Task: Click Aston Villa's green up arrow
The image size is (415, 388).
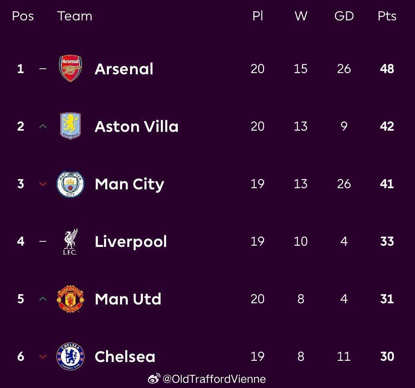Action: 43,126
